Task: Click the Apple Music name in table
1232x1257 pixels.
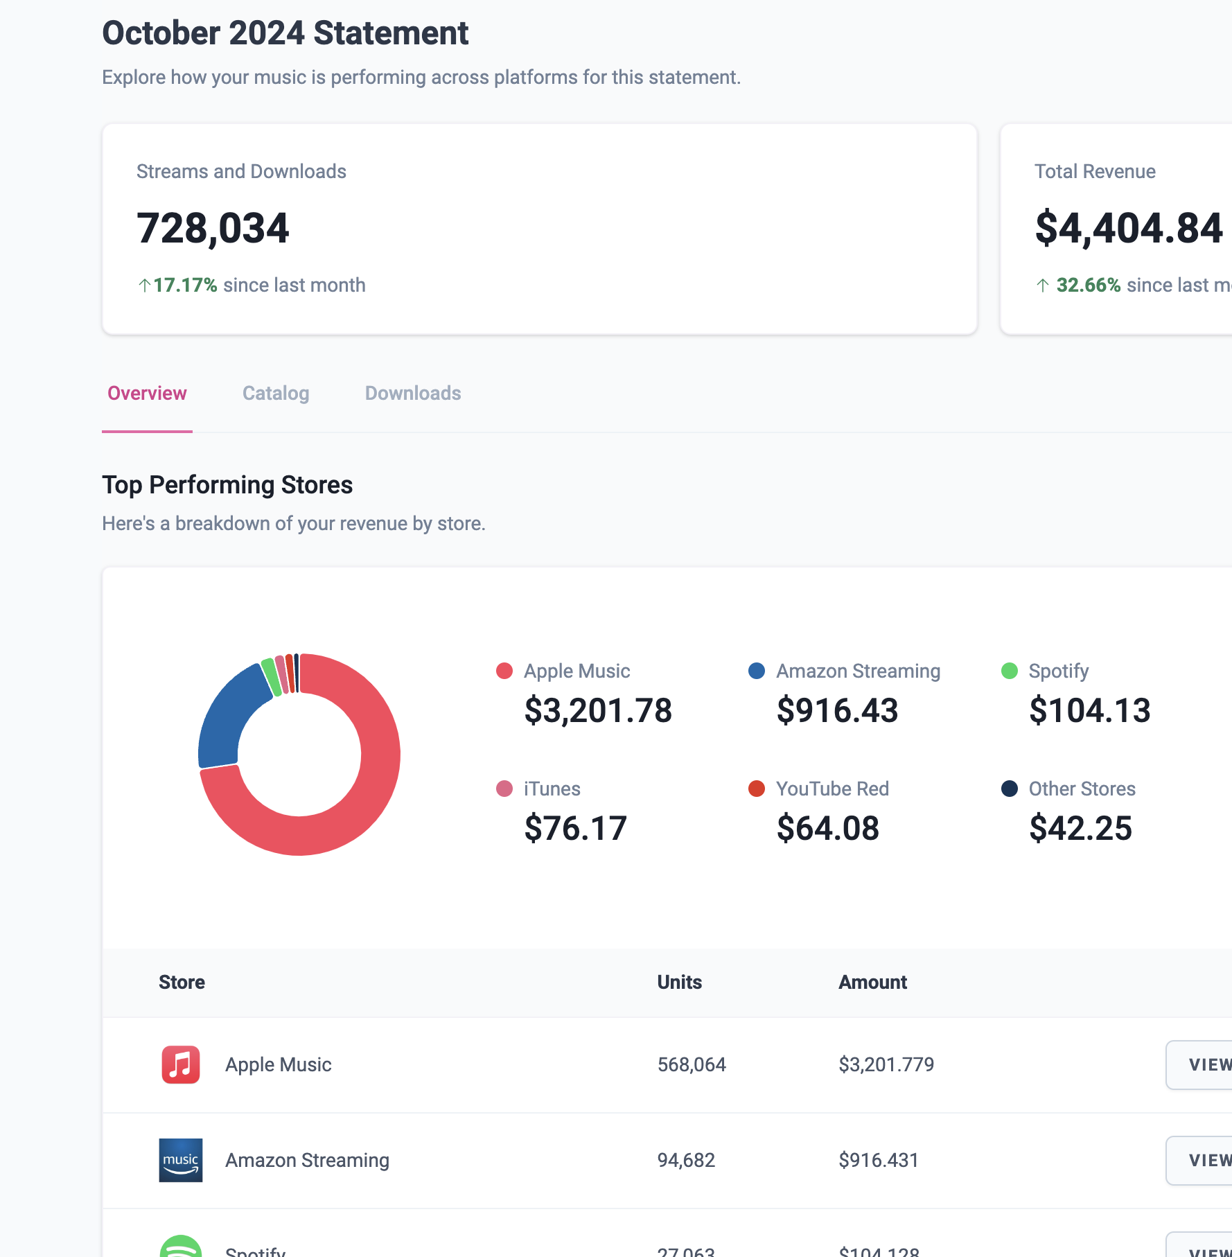Action: click(279, 1064)
